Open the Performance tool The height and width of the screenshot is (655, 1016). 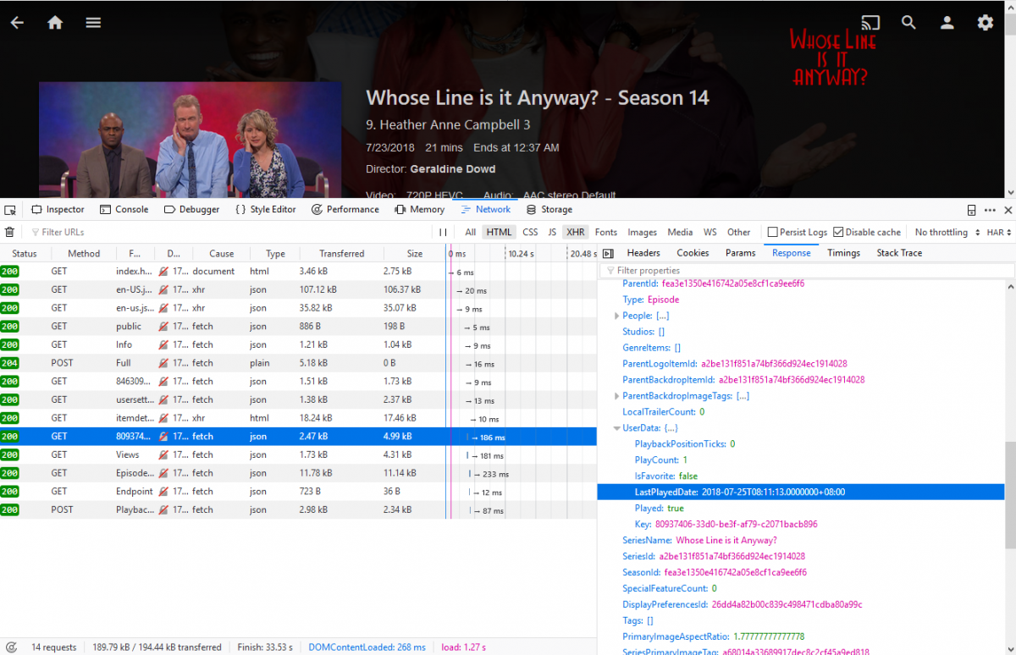[345, 210]
